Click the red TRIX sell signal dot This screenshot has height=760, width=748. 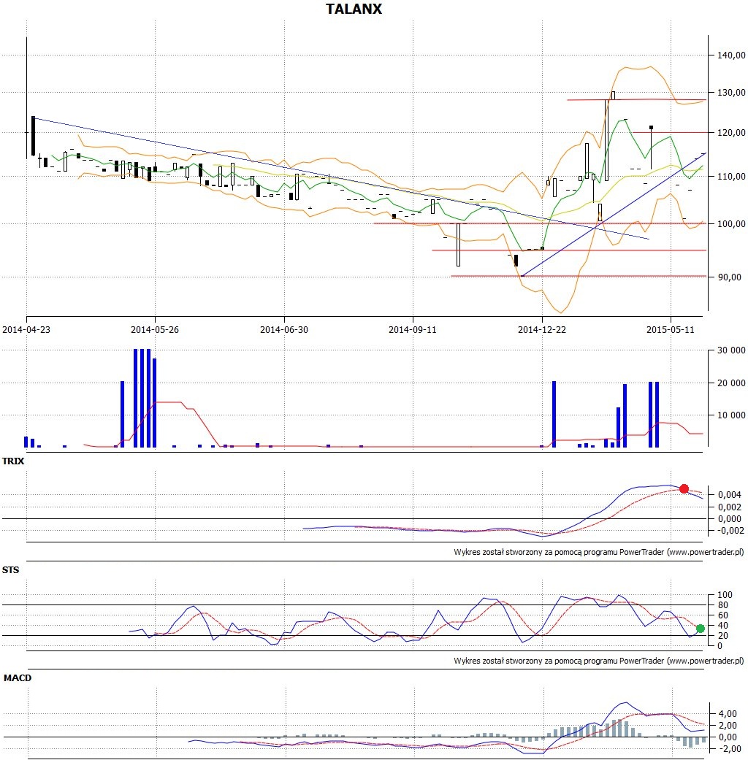pyautogui.click(x=684, y=488)
